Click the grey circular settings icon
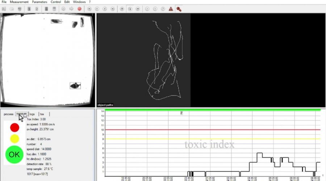The image size is (326, 181). [63, 9]
